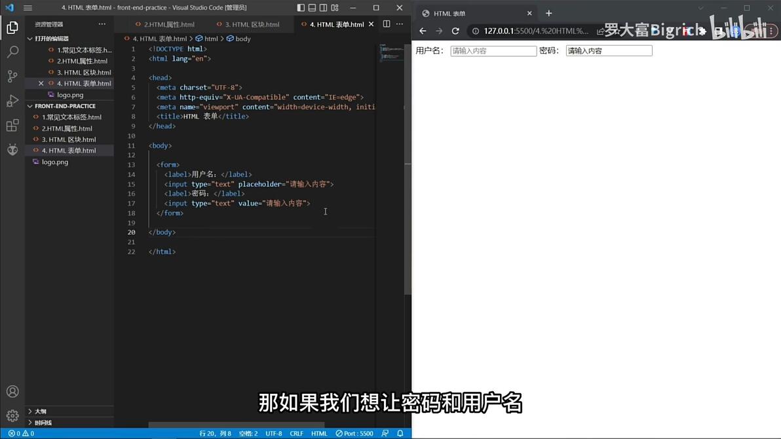
Task: Click the feedback icon in status bar
Action: click(x=385, y=434)
